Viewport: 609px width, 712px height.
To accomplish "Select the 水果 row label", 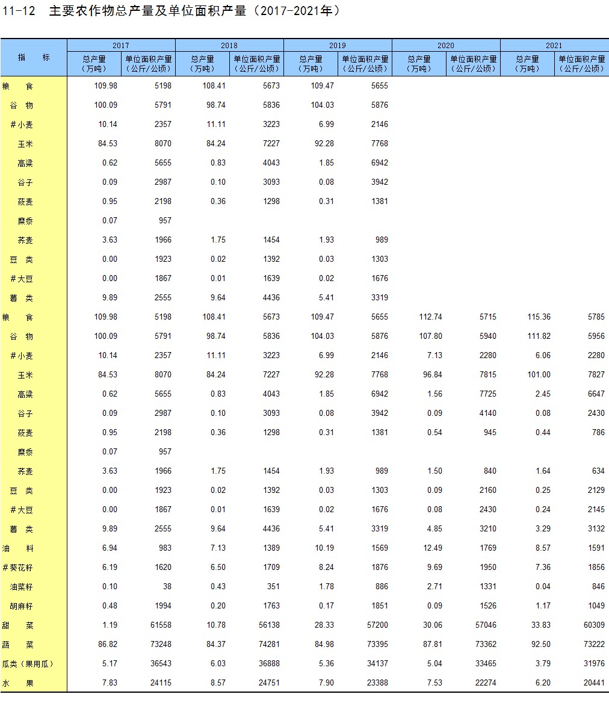I will pyautogui.click(x=18, y=683).
